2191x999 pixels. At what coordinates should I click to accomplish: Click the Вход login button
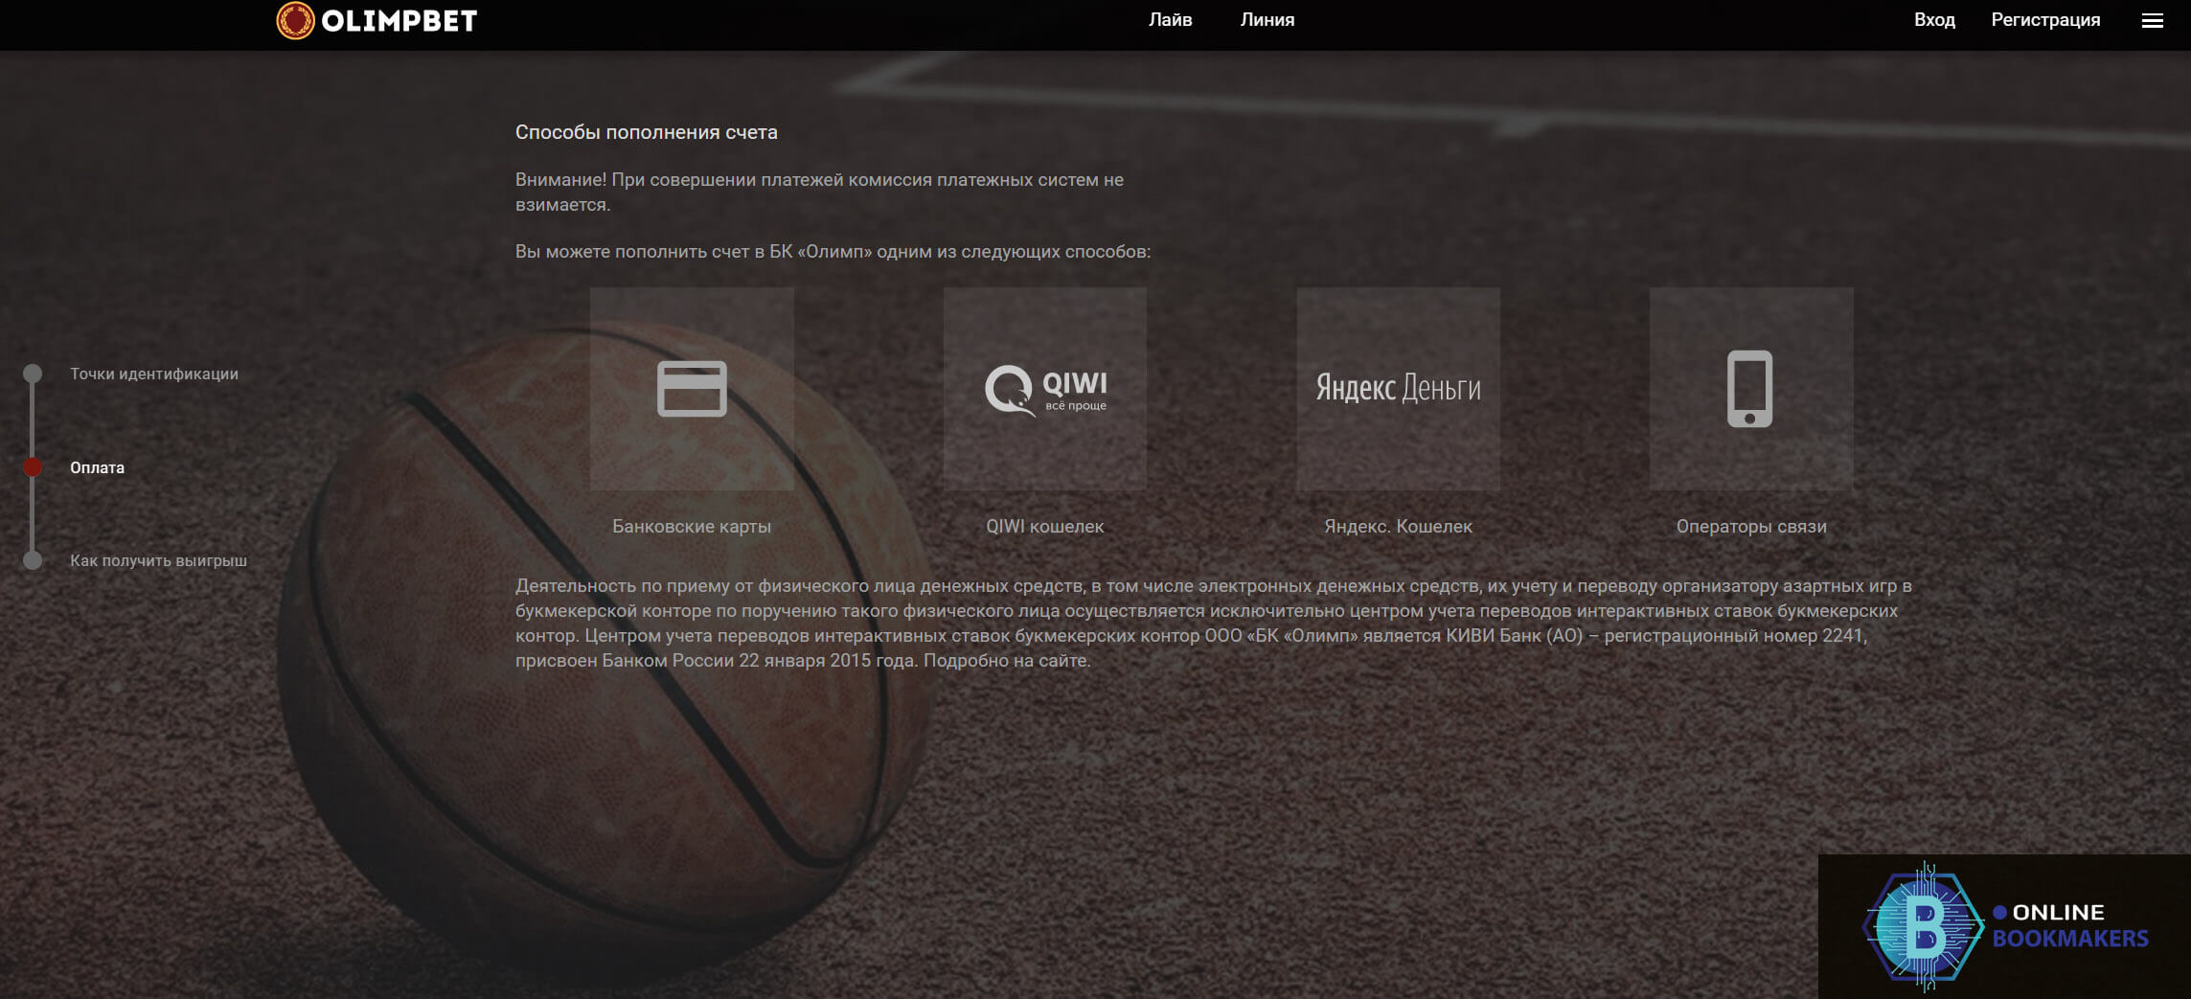click(x=1933, y=20)
